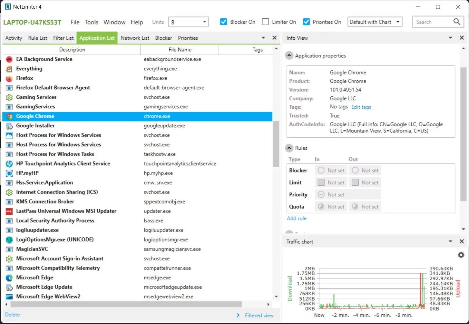Viewport: 469px width, 324px height.
Task: Click the Google Chrome icon in the list
Action: pyautogui.click(x=9, y=116)
